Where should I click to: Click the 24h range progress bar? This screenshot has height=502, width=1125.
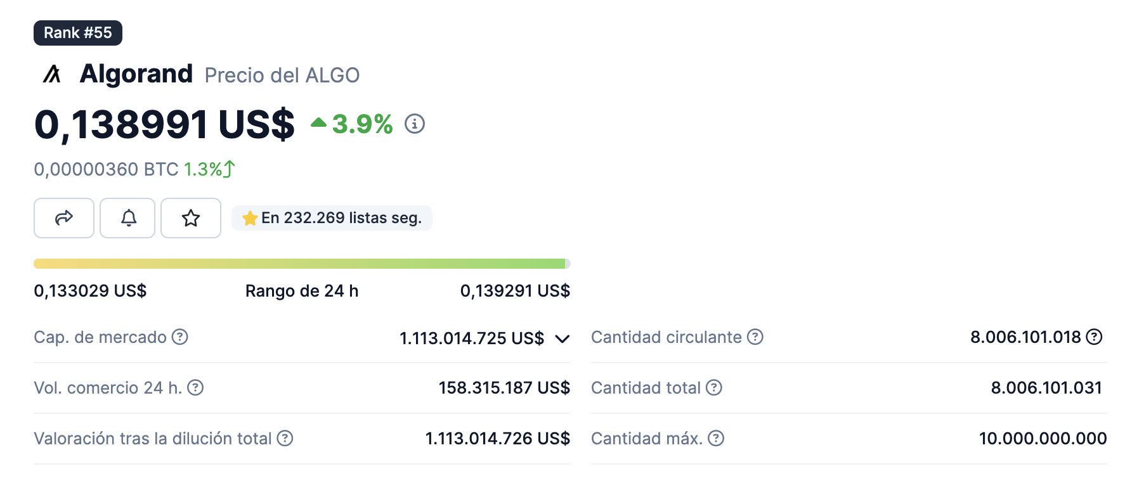point(302,264)
